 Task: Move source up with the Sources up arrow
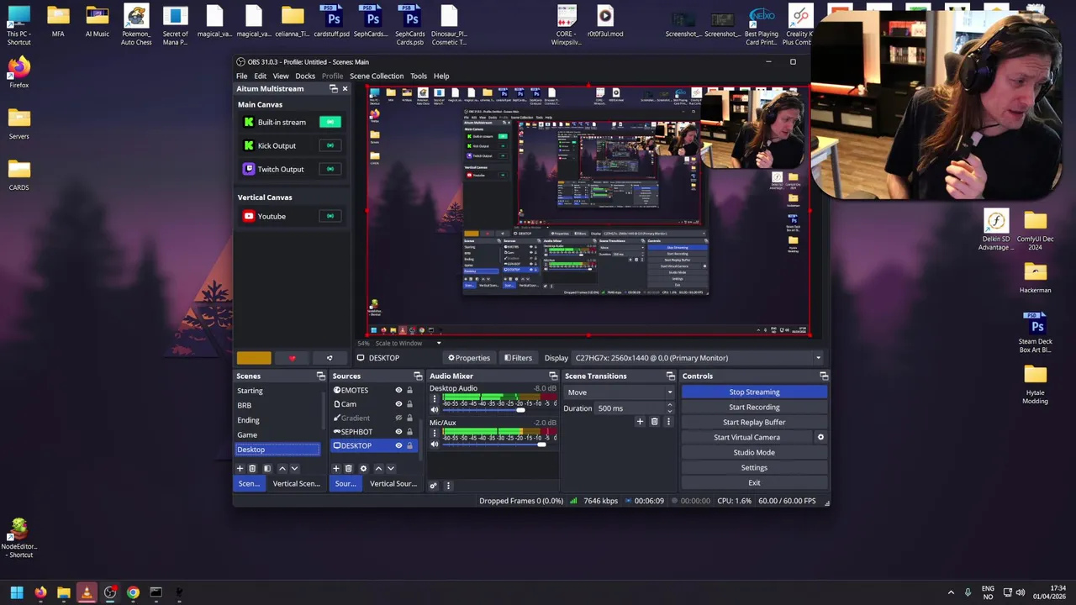tap(378, 468)
